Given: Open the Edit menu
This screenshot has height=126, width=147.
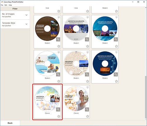Looking at the screenshot, I should coord(6,5).
